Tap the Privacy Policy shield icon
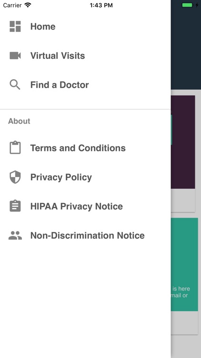Image resolution: width=201 pixels, height=358 pixels. click(15, 177)
